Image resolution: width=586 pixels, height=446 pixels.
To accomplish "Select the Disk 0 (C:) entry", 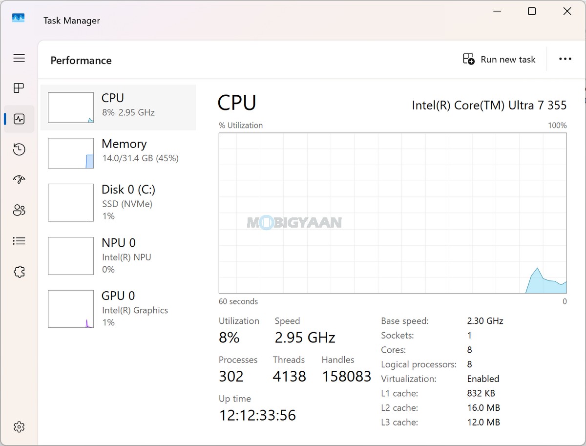I will [118, 202].
